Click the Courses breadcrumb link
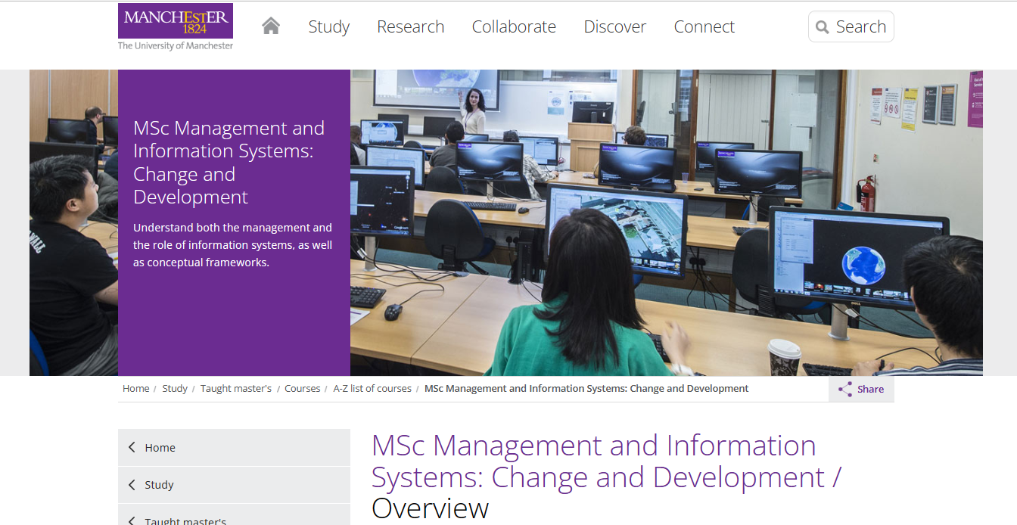Screen dimensions: 1017x525 tap(302, 389)
